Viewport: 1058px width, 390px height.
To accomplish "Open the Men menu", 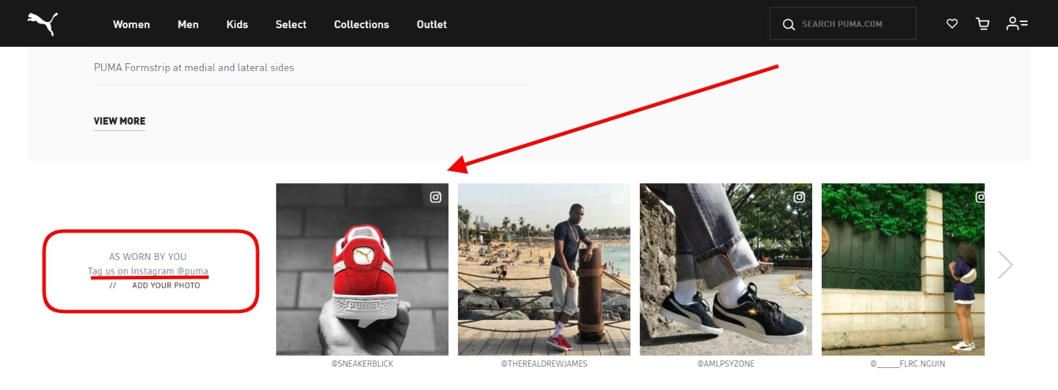I will pyautogui.click(x=188, y=24).
